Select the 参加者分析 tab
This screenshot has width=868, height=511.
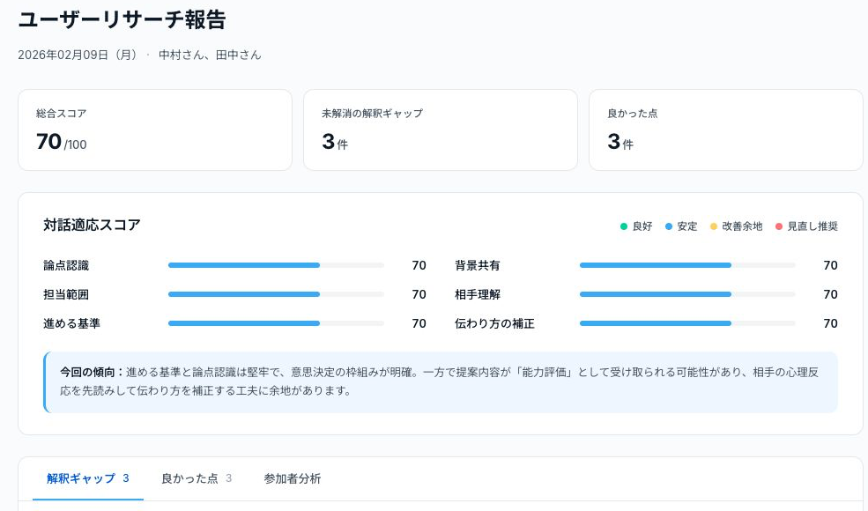(293, 479)
